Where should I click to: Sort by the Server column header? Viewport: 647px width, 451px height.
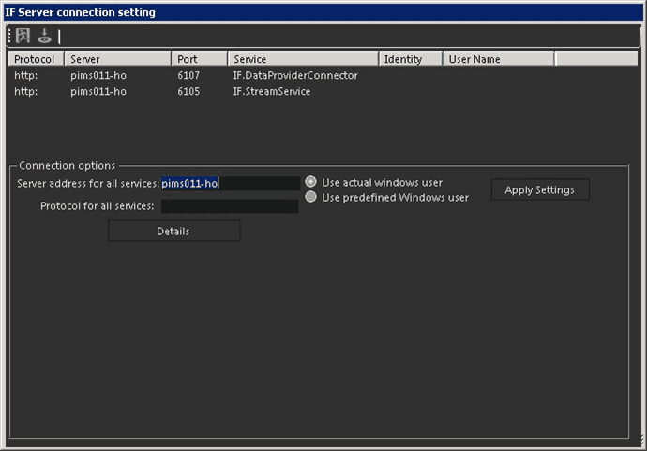pyautogui.click(x=117, y=59)
